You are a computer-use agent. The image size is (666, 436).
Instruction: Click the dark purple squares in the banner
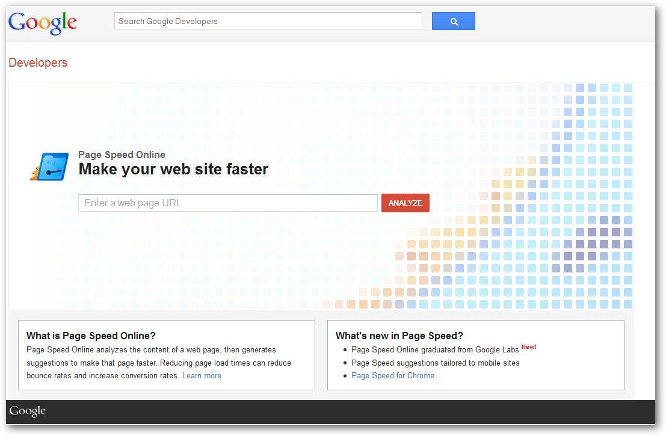(x=593, y=244)
